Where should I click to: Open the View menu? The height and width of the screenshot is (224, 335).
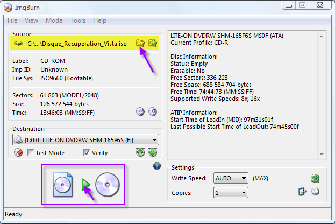point(31,20)
